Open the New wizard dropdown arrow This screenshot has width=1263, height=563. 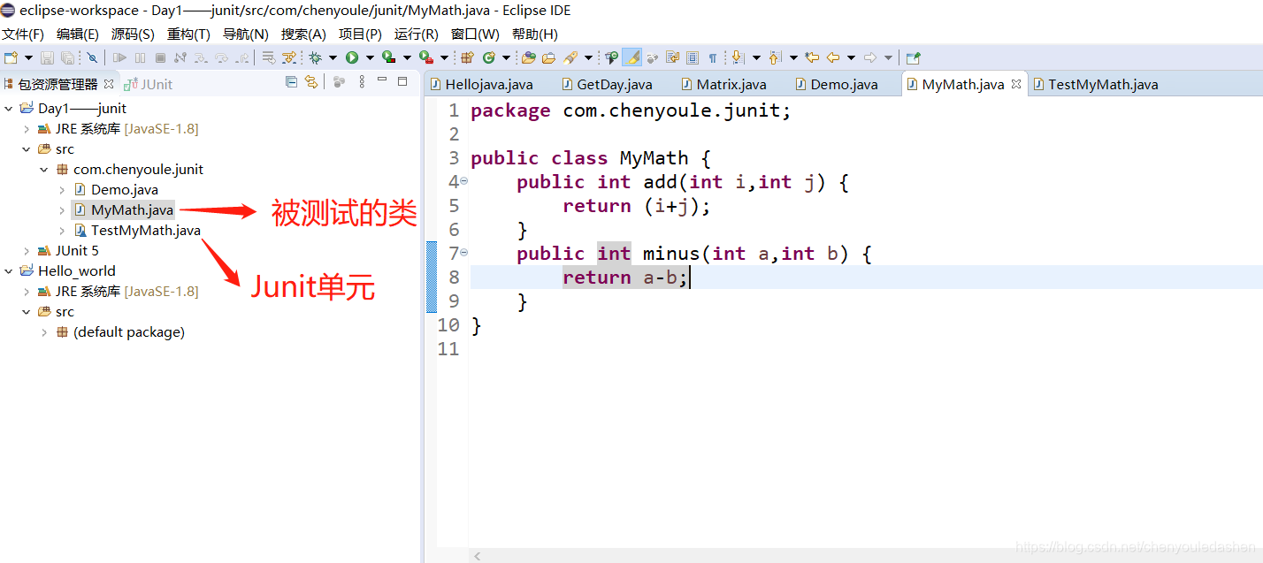point(28,57)
